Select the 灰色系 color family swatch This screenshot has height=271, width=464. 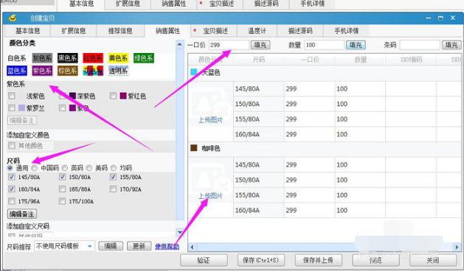pos(42,58)
